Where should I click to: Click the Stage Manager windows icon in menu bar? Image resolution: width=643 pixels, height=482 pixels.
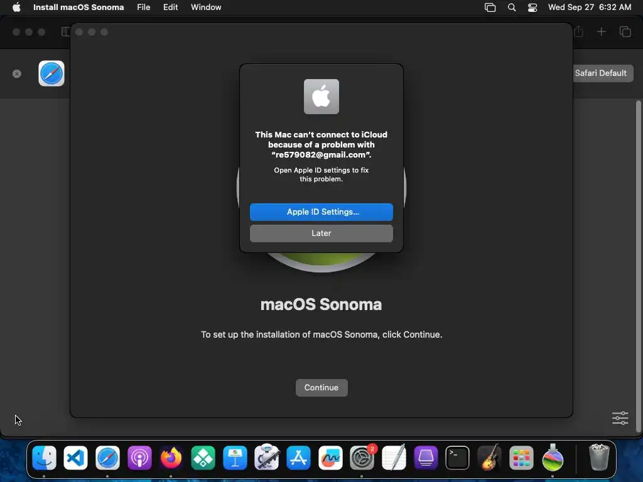click(490, 7)
